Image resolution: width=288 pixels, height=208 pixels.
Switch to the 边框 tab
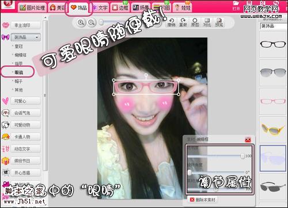(x=120, y=7)
